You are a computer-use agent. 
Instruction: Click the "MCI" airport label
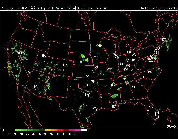(96, 67)
